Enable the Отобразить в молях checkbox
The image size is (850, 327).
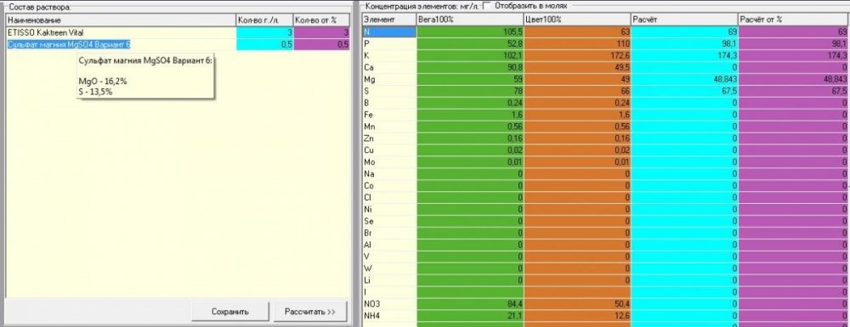click(486, 6)
